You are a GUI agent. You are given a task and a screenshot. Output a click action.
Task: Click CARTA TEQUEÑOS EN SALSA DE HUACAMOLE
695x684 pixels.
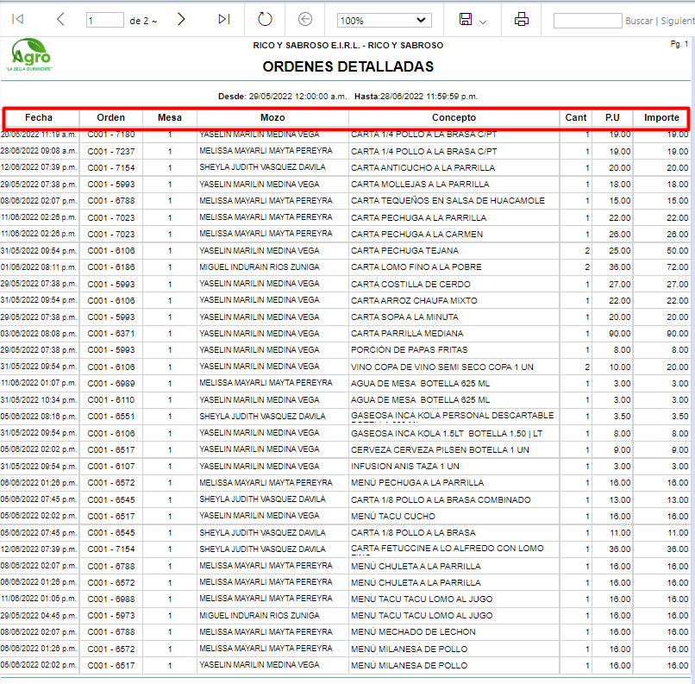[x=448, y=200]
